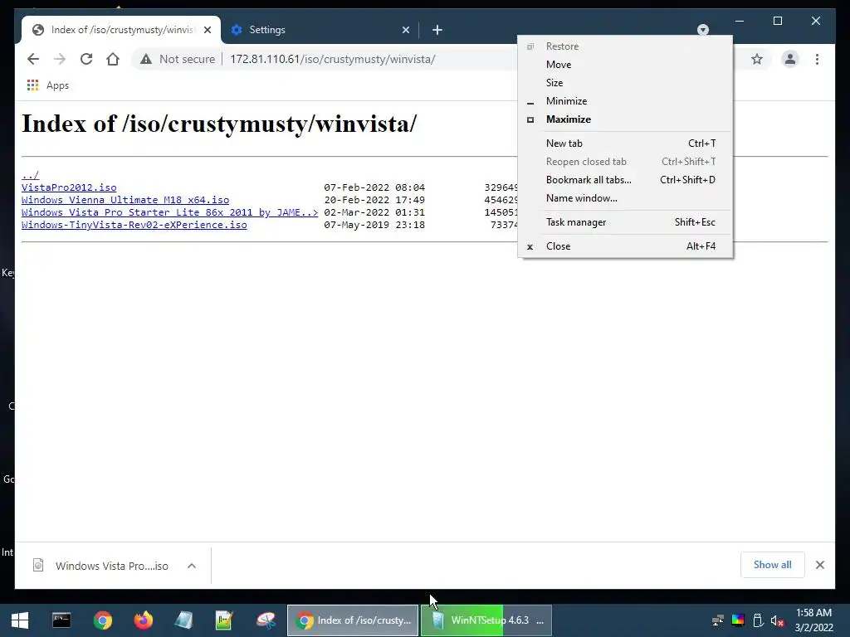Dismiss the downloads bar

819,565
